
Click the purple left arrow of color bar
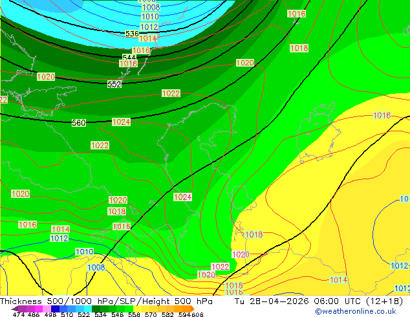(15, 309)
